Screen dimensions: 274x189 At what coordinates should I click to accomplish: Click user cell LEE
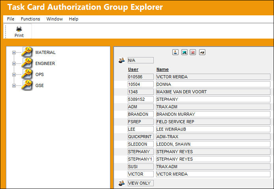click(x=141, y=129)
